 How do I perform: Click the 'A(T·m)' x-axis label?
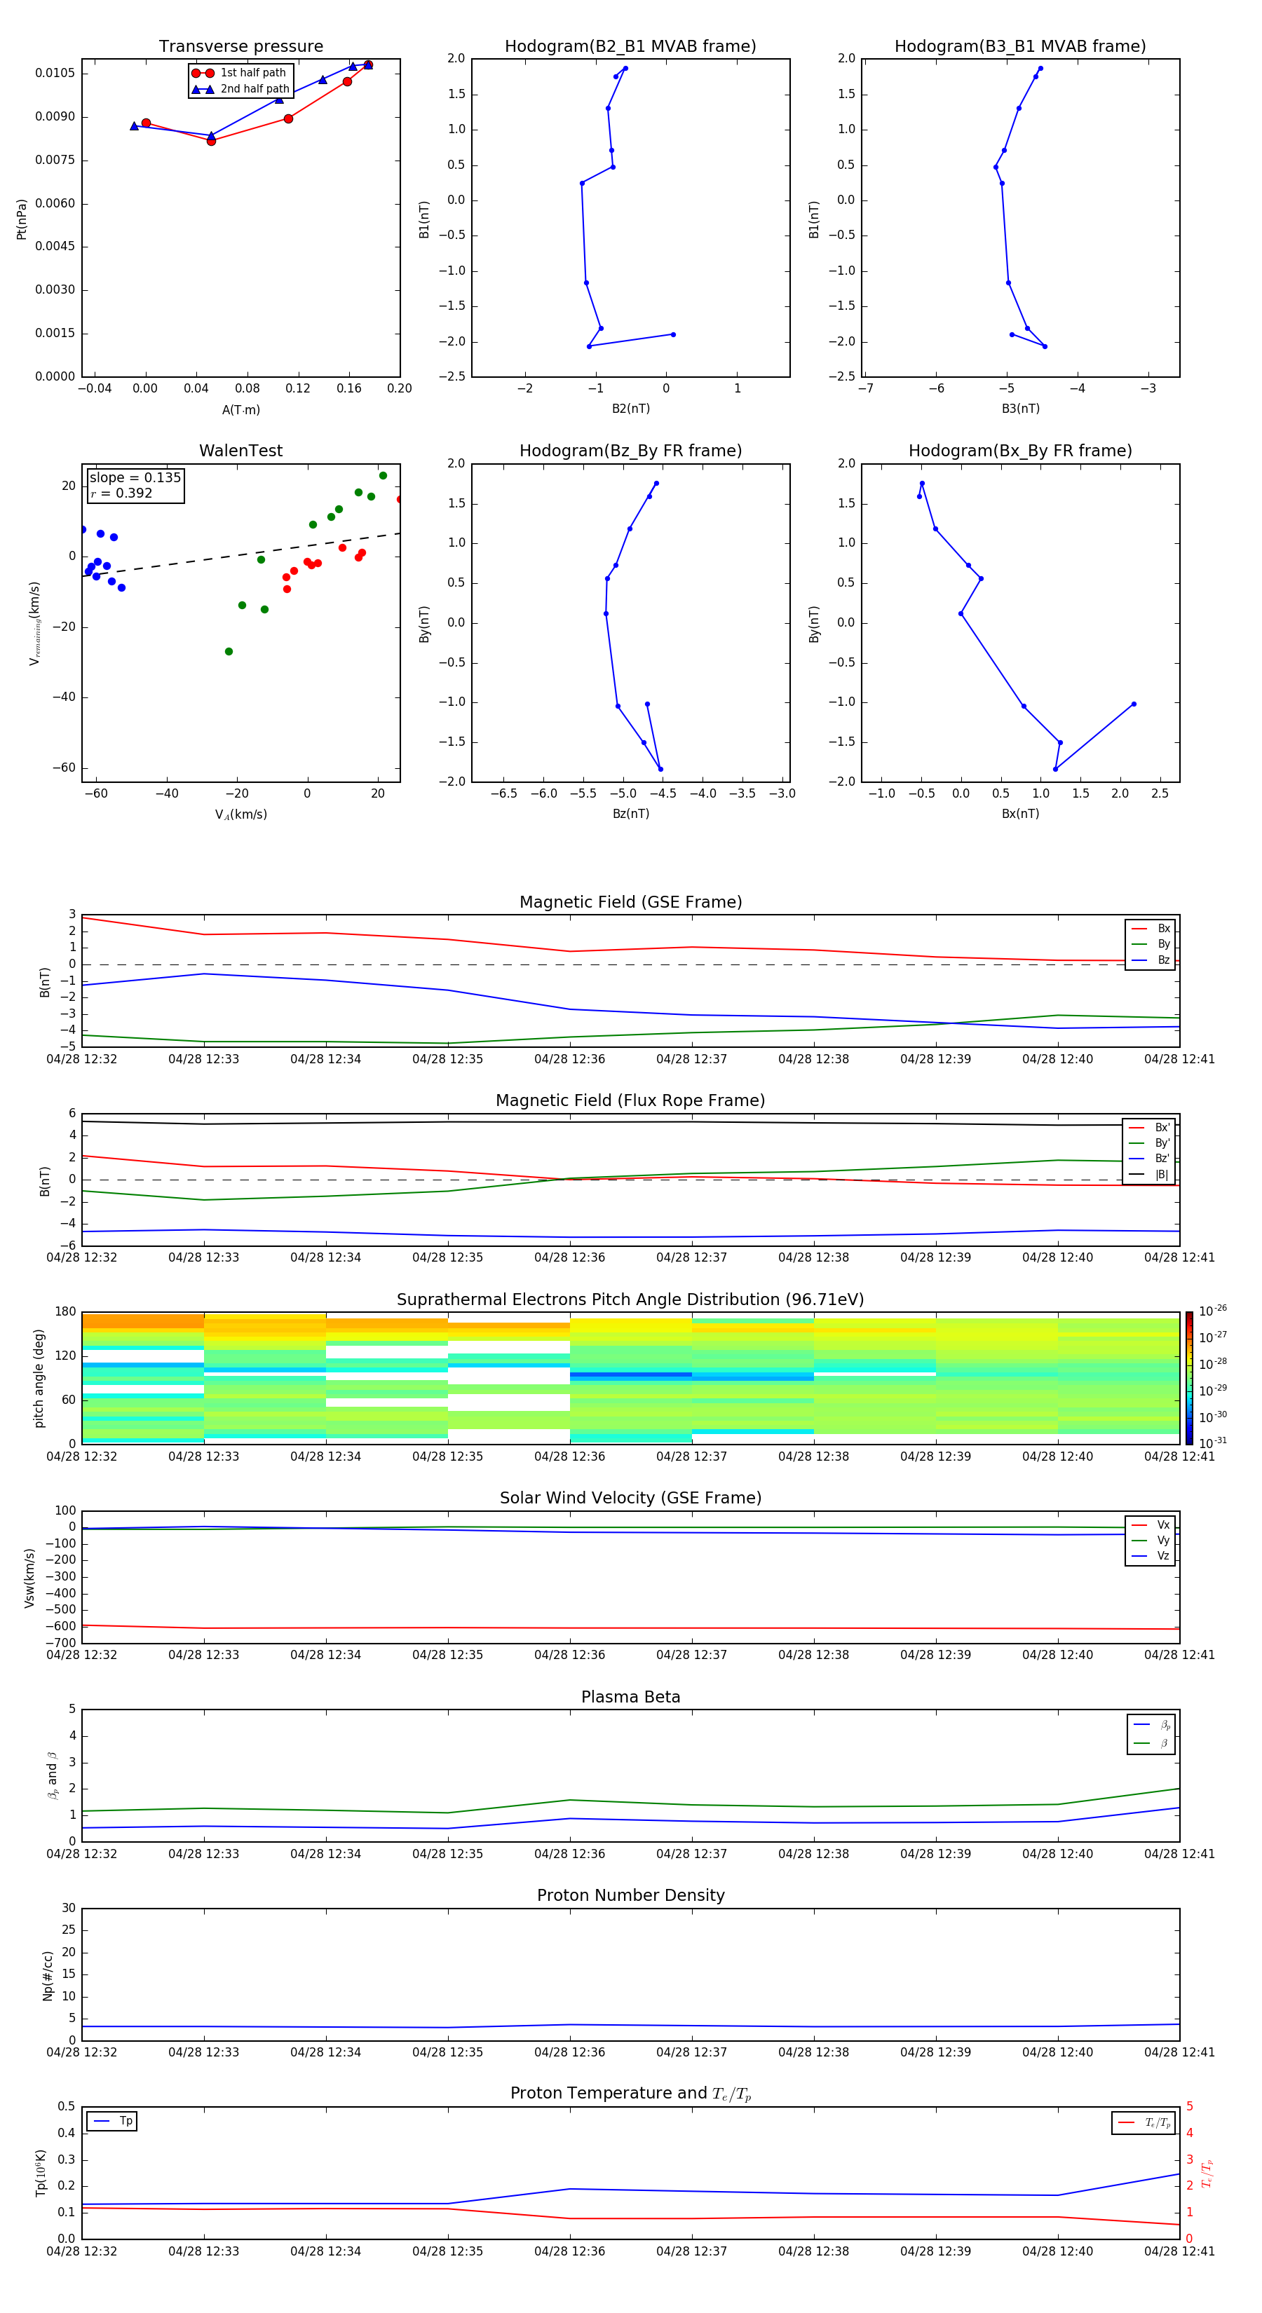pyautogui.click(x=240, y=410)
